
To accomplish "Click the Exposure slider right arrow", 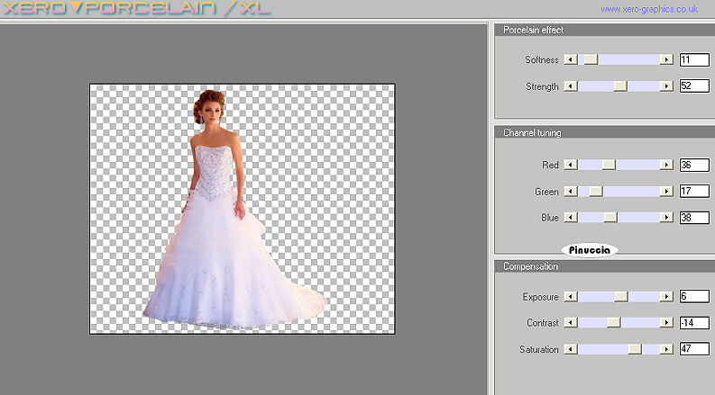I will [x=666, y=296].
